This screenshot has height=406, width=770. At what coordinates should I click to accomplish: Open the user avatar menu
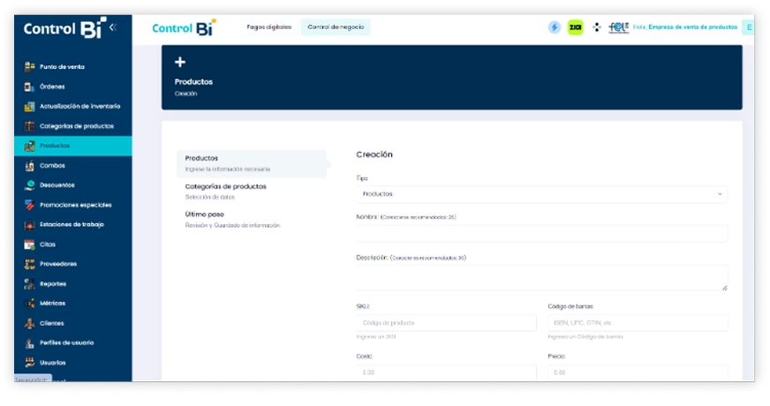tap(748, 27)
